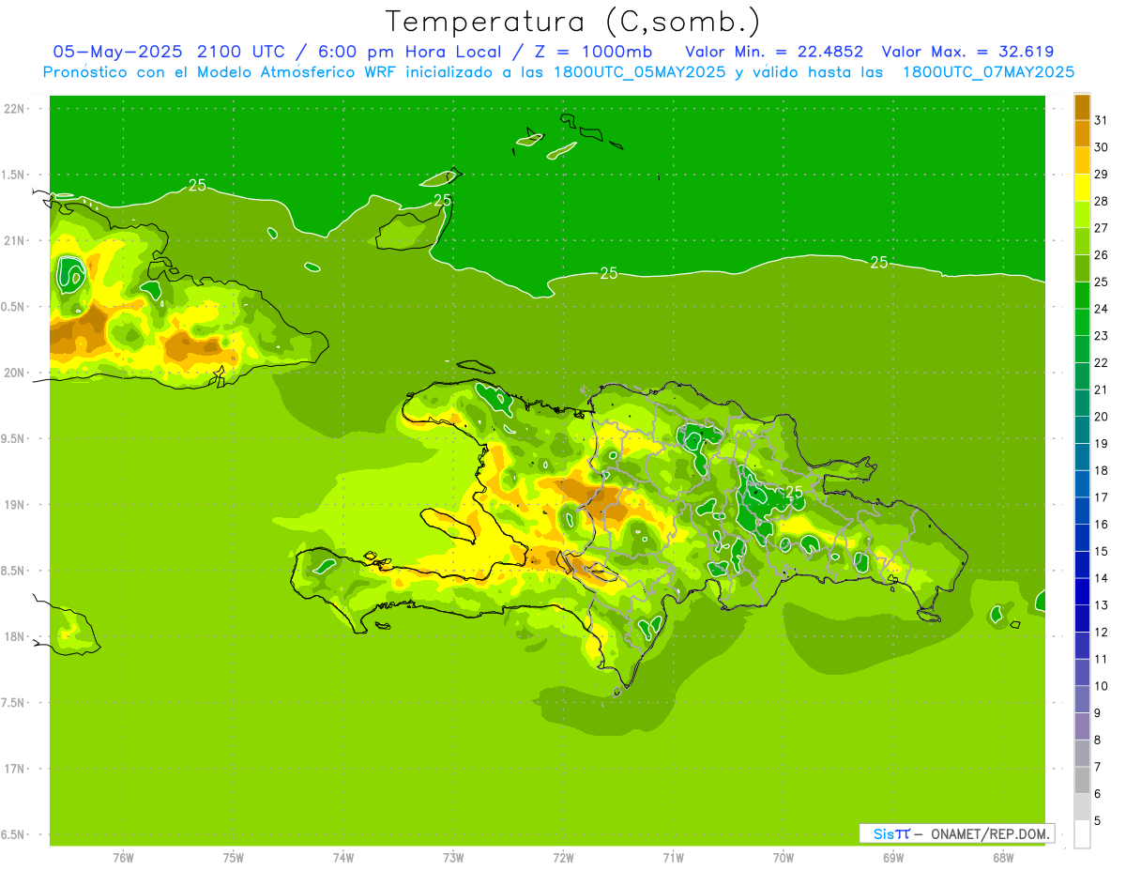Click the "18N" latitude axis label

[16, 637]
